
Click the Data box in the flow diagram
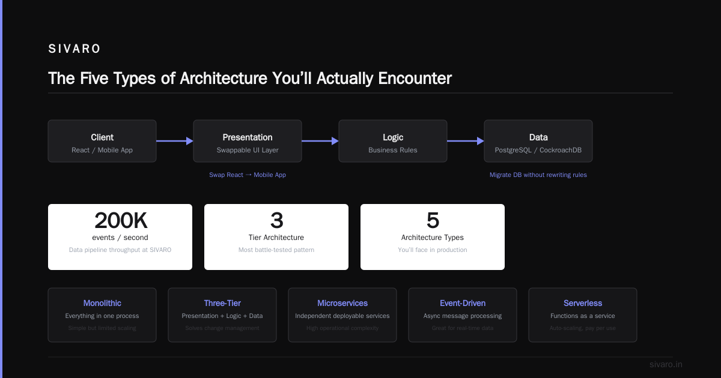click(538, 141)
